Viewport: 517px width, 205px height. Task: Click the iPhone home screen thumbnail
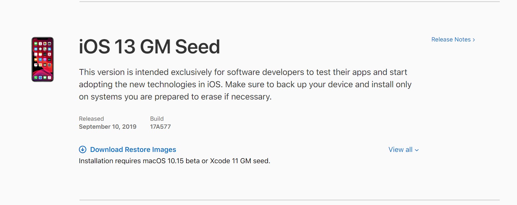pyautogui.click(x=42, y=59)
